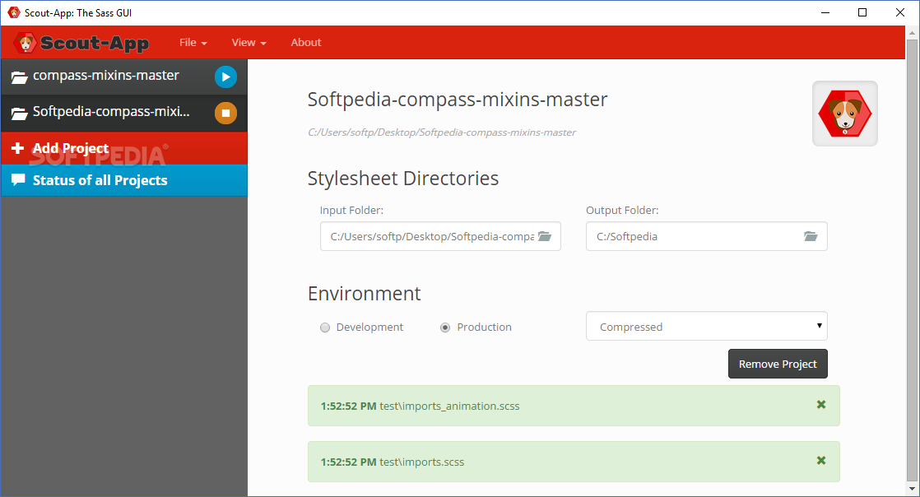Click the plus icon on Add Project
This screenshot has height=497, width=920.
point(17,148)
